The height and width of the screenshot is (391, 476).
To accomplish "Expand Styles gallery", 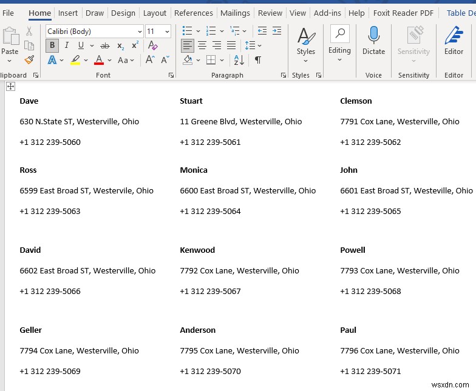I will [306, 61].
